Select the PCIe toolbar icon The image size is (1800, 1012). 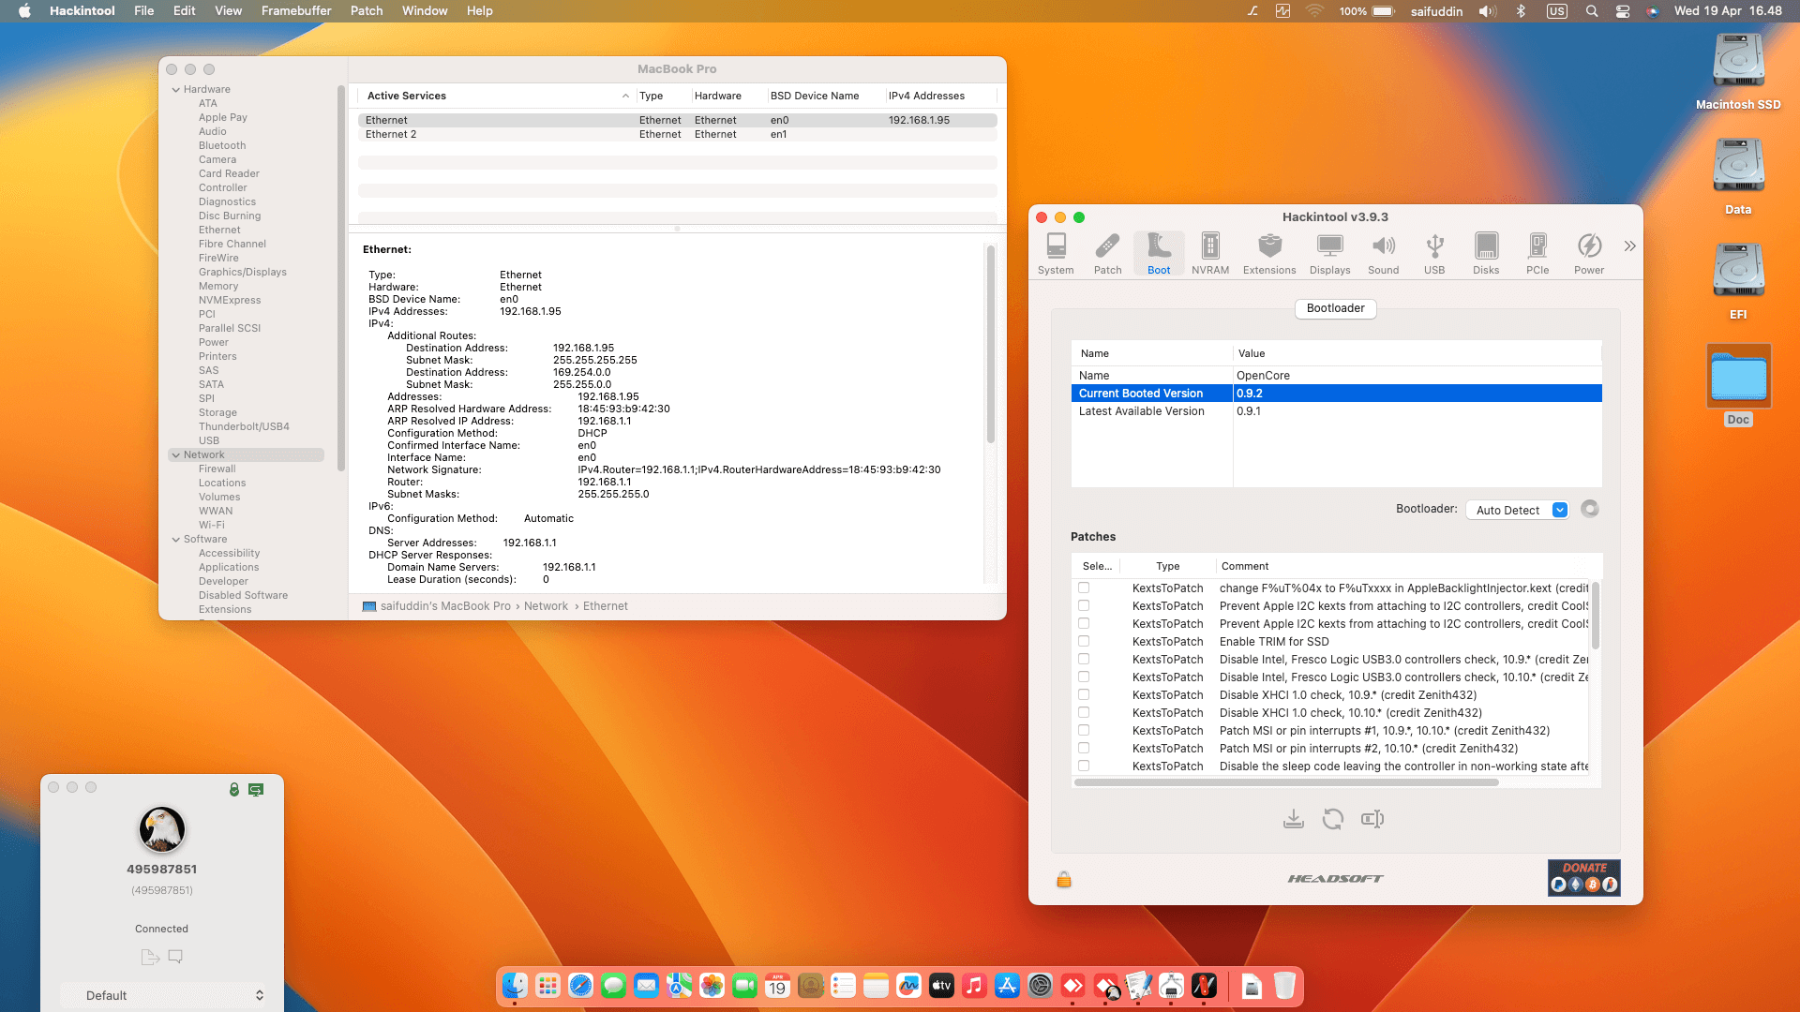click(x=1537, y=253)
